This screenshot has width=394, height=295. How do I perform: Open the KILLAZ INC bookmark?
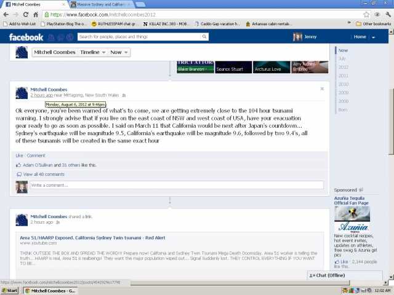[166, 24]
